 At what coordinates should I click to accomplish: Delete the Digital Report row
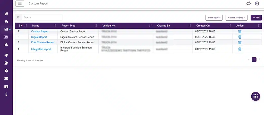point(240,37)
